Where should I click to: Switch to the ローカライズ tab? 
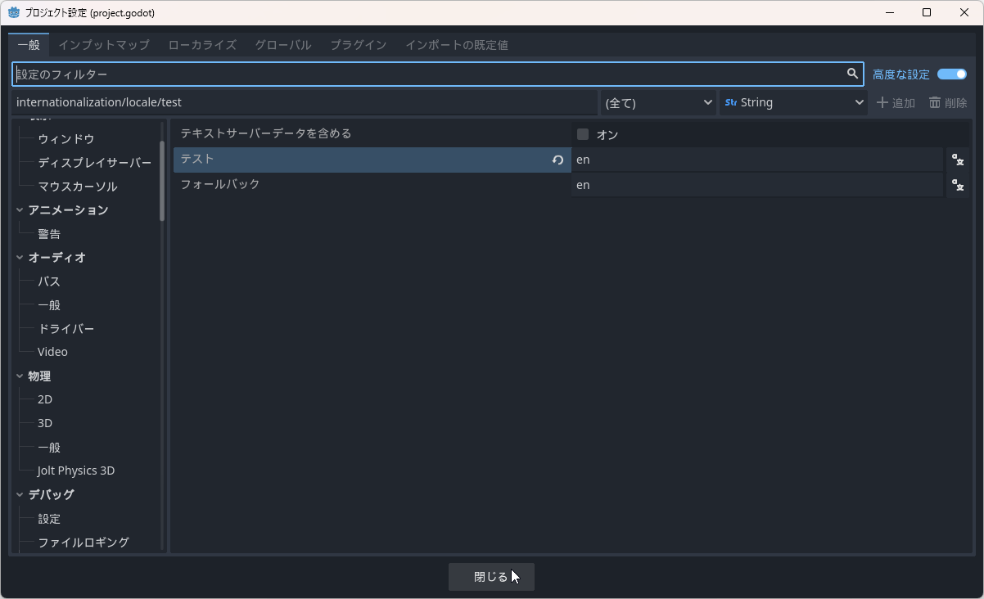(202, 45)
